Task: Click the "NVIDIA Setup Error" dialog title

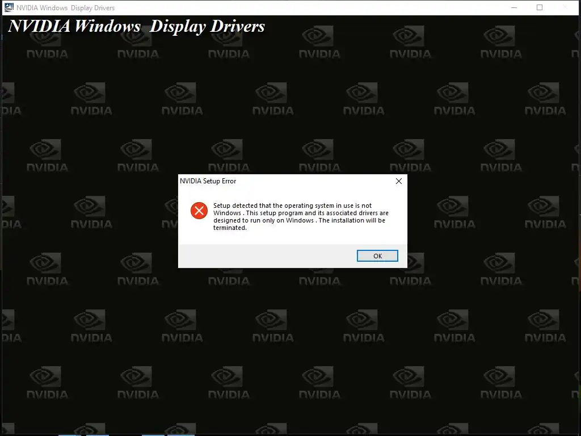Action: tap(208, 181)
